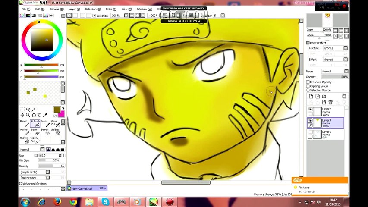Open the Edit menu
Viewport: 368px width, 207px height.
click(x=40, y=9)
